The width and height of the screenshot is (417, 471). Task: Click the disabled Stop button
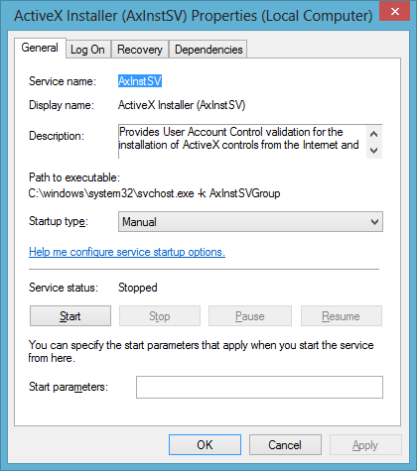pyautogui.click(x=160, y=316)
